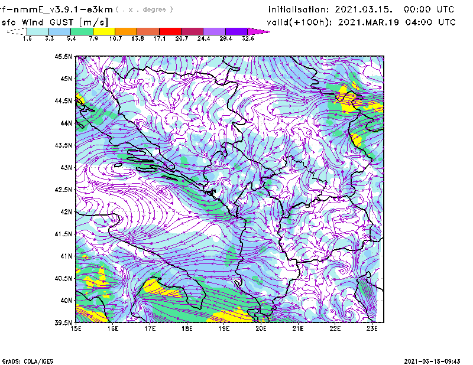This screenshot has width=473, height=365.
Task: Click the magenta arrow end of colorbar
Action: [258, 31]
